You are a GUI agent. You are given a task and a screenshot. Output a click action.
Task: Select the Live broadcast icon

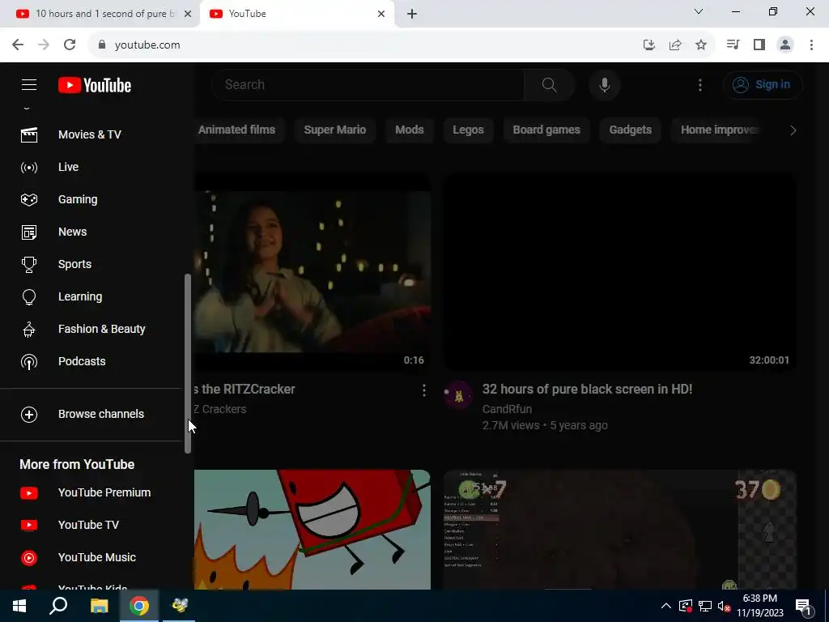tap(29, 168)
